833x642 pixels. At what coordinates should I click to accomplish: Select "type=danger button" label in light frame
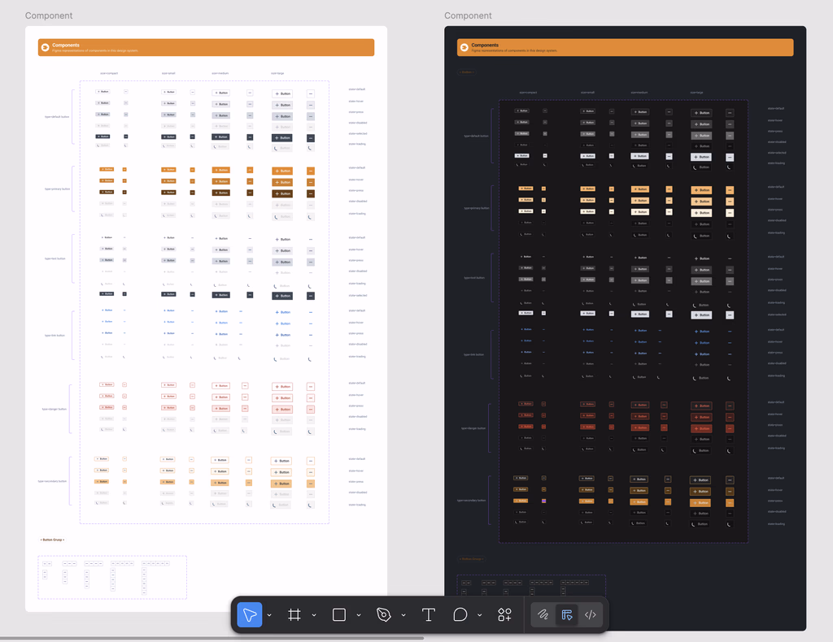tap(55, 409)
